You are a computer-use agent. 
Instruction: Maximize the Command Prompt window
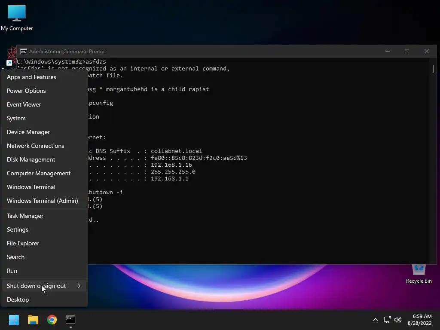click(407, 52)
